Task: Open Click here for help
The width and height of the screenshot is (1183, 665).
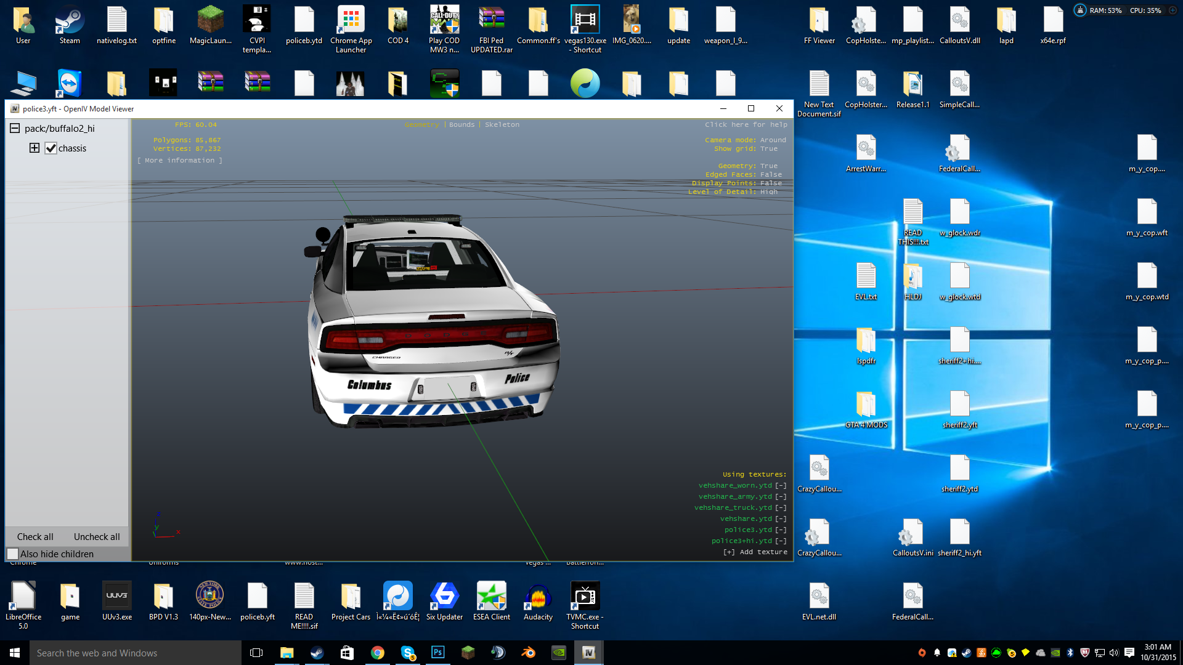Action: [746, 124]
